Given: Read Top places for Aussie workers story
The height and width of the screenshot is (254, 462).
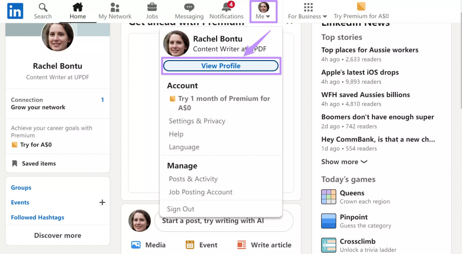Looking at the screenshot, I should coord(370,50).
